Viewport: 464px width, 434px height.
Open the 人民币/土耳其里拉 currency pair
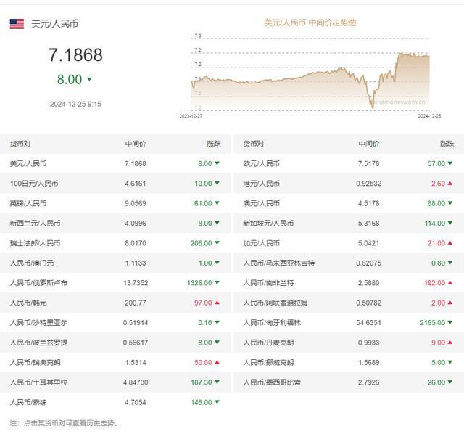click(x=38, y=382)
